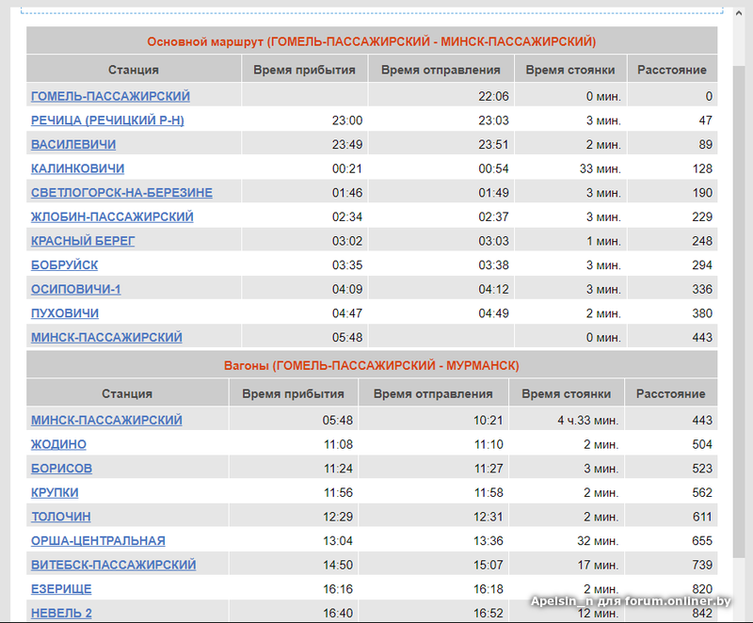Click the ВАСИЛЕВИЧИ station link
The height and width of the screenshot is (623, 753).
73,145
